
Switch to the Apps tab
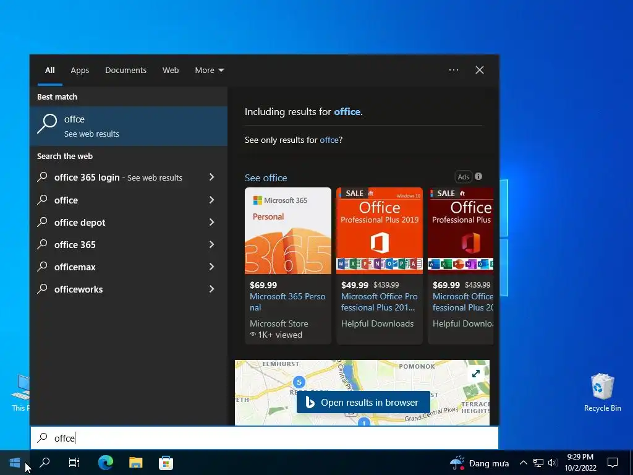[x=80, y=71]
